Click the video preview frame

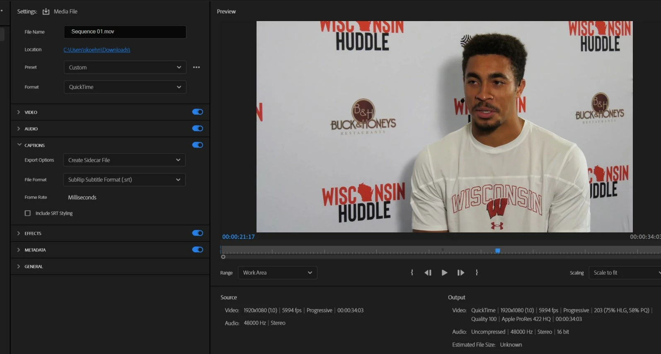coord(444,127)
